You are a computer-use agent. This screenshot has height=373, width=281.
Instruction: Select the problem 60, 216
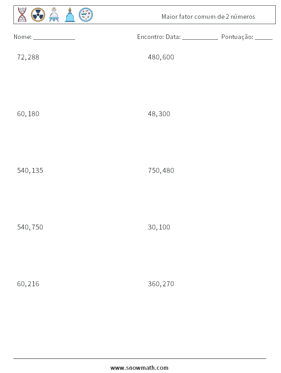pos(28,284)
